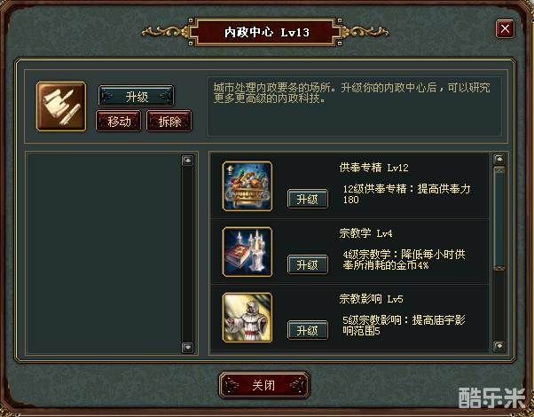The width and height of the screenshot is (534, 417).
Task: Click the 关闭 close button at bottom
Action: pyautogui.click(x=264, y=385)
